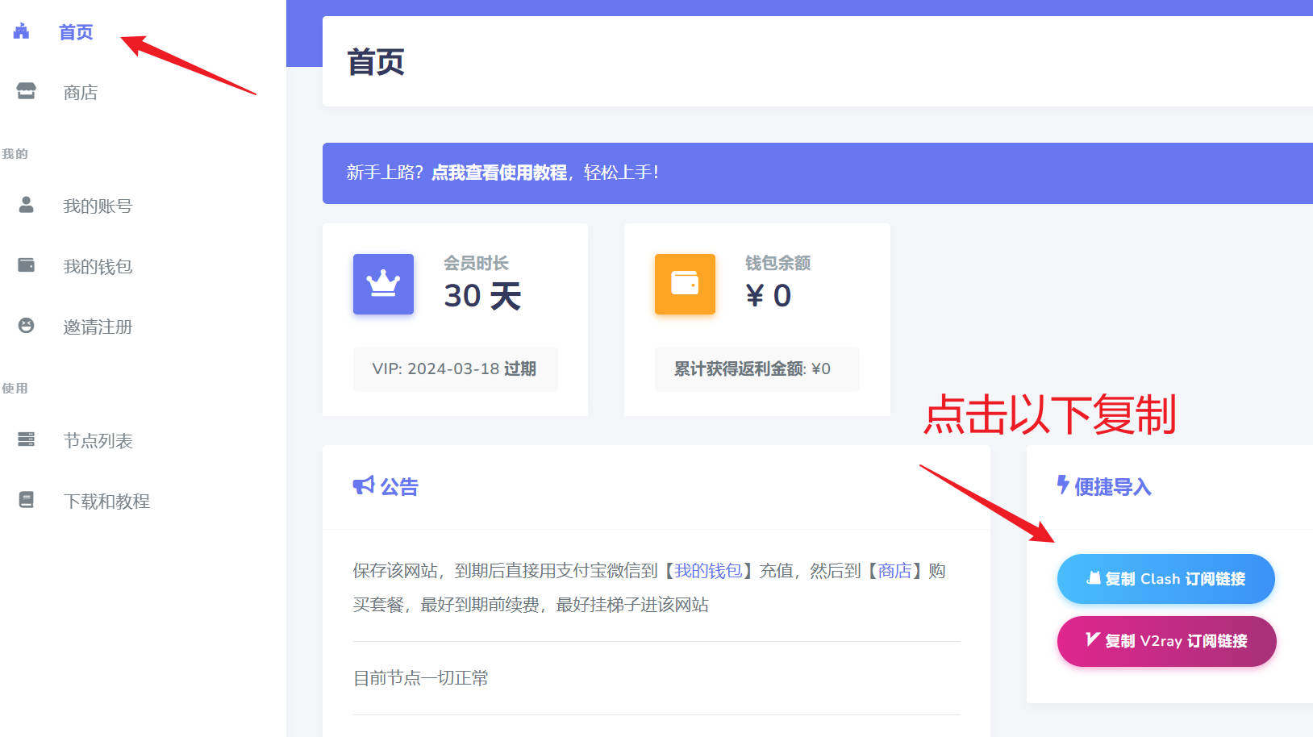Switch to 我的账号 in the sidebar
This screenshot has width=1313, height=737.
[x=98, y=205]
